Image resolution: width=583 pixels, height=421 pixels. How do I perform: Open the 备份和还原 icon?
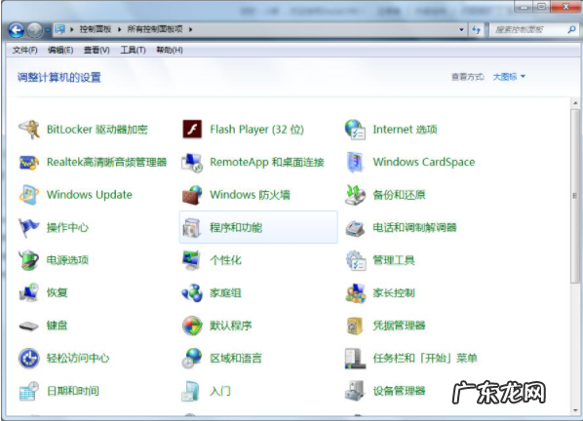click(355, 195)
